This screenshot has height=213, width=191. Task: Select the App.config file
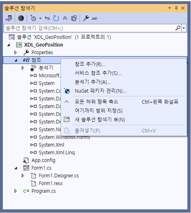point(43,160)
